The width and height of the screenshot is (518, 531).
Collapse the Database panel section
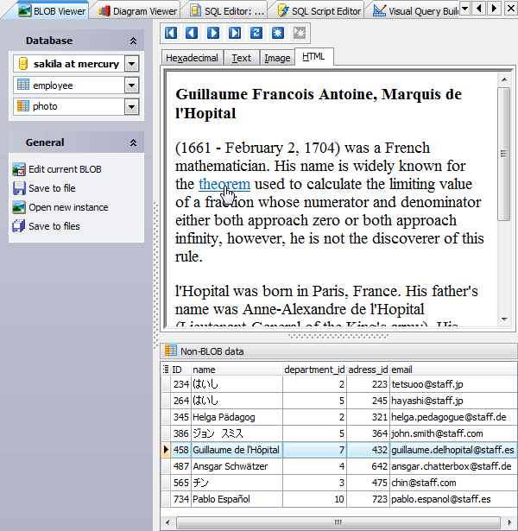point(133,41)
